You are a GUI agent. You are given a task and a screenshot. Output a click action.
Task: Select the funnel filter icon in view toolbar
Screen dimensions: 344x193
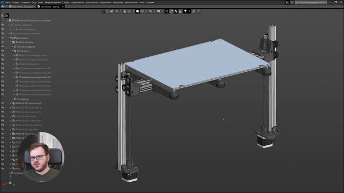(185, 11)
